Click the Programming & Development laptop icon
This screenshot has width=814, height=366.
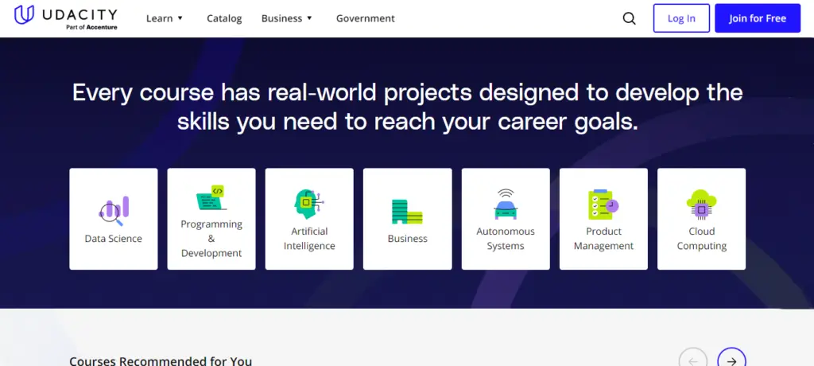click(211, 197)
